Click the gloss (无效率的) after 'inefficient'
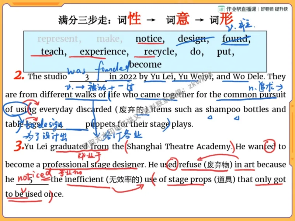The width and height of the screenshot is (295, 221). 124,180
